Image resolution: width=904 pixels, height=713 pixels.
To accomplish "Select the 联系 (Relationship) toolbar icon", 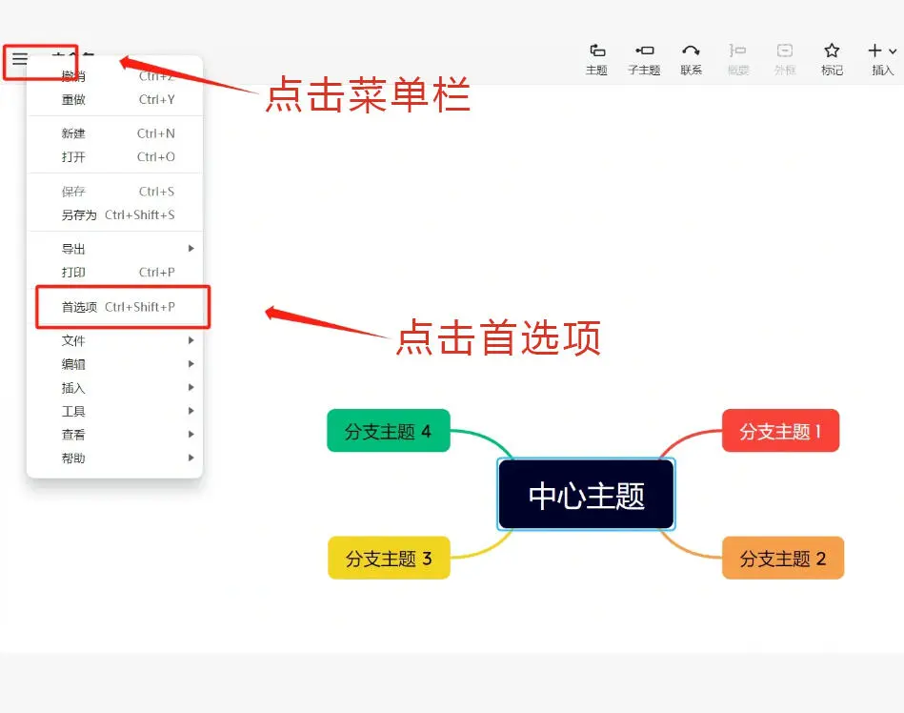I will [x=691, y=55].
